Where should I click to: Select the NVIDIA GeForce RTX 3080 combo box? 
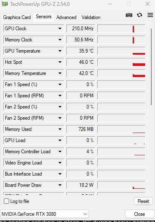pyautogui.click(x=45, y=214)
